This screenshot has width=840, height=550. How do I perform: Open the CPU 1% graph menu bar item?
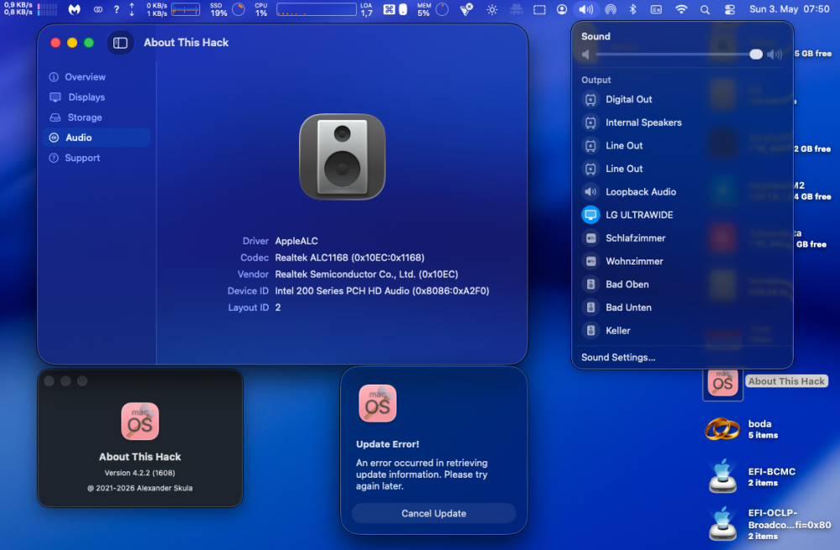(306, 9)
